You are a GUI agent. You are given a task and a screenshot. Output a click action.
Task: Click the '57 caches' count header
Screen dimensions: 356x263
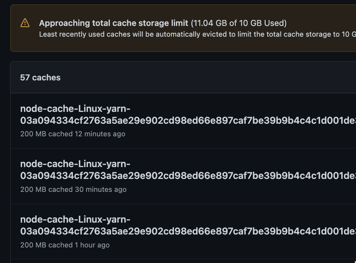tap(40, 78)
